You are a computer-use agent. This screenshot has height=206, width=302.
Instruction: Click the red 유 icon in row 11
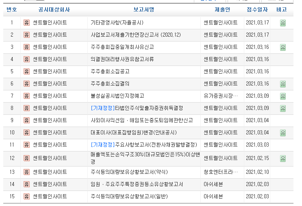click(26, 145)
